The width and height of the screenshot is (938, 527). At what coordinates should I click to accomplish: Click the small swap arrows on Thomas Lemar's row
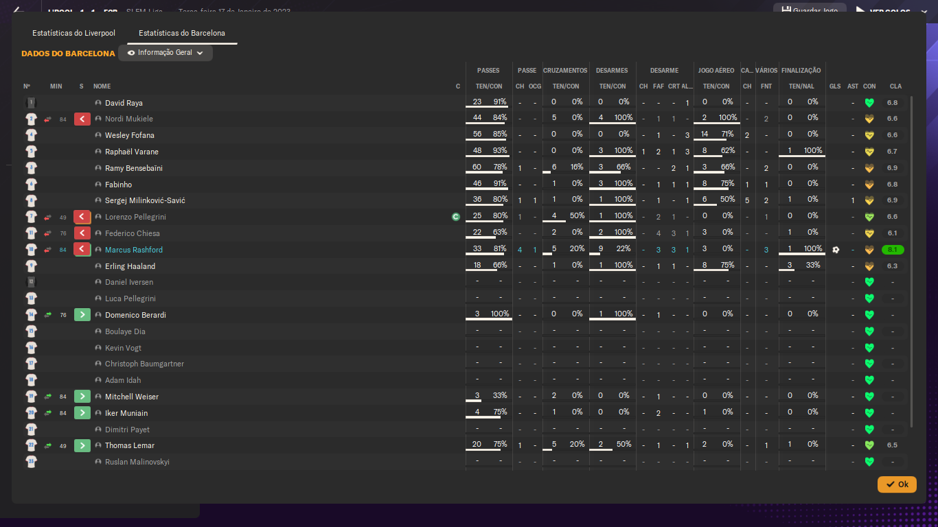48,445
